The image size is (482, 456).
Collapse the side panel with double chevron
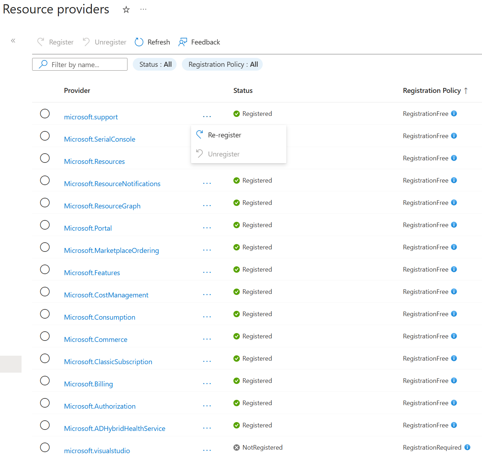coord(13,41)
